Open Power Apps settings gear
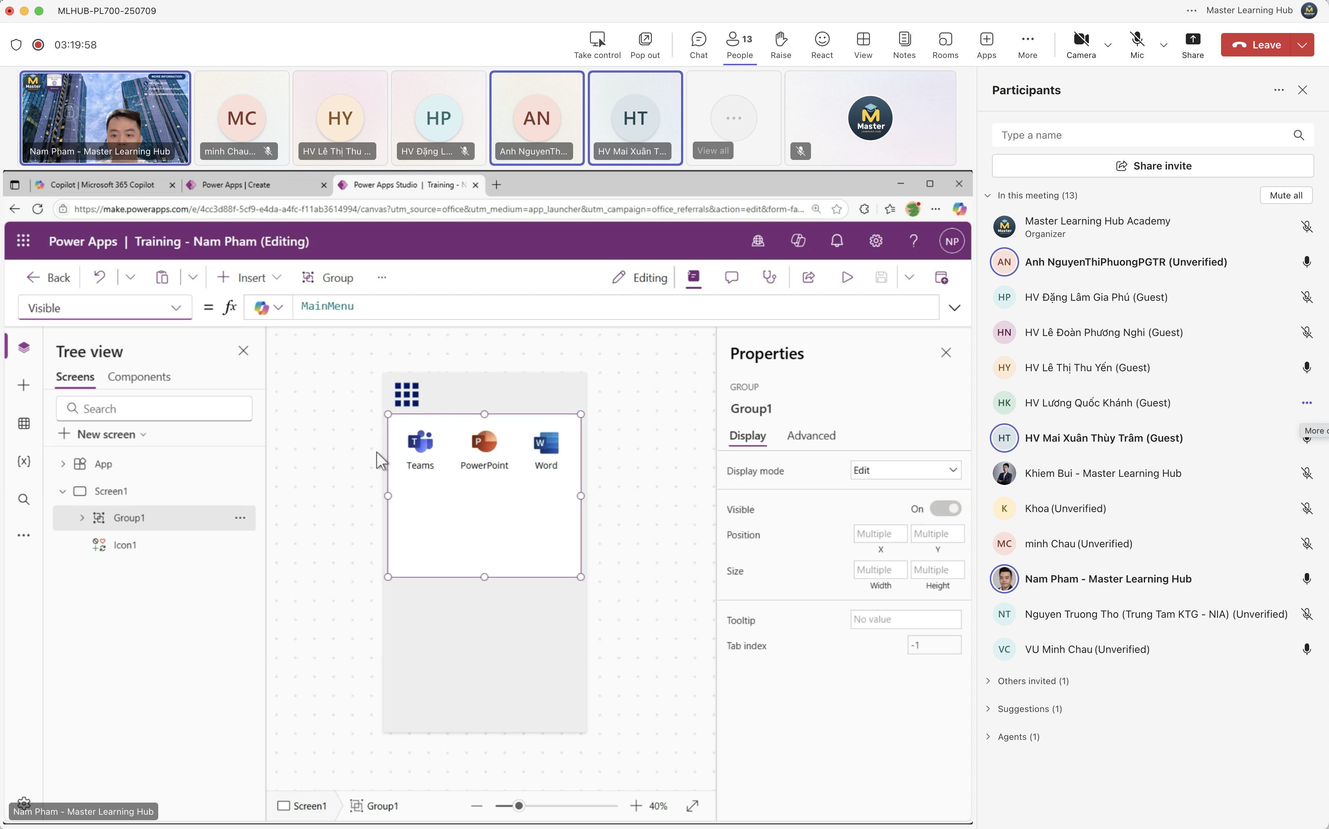Viewport: 1329px width, 829px height. pos(875,241)
